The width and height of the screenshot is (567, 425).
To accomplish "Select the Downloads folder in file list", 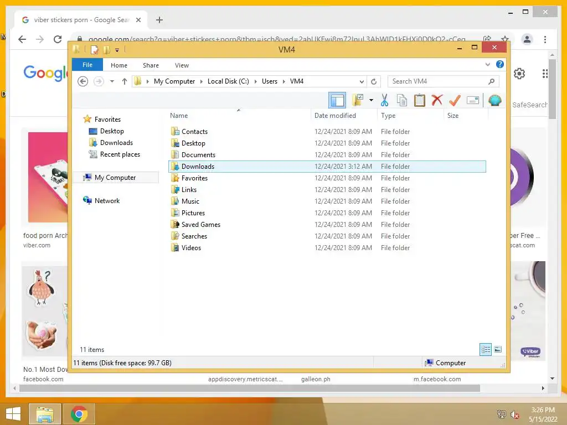I will point(327,166).
